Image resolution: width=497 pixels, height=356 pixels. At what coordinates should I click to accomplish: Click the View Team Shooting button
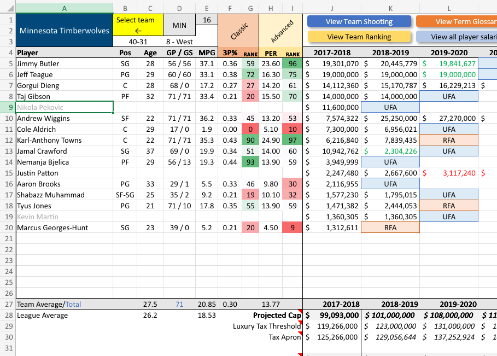[359, 21]
